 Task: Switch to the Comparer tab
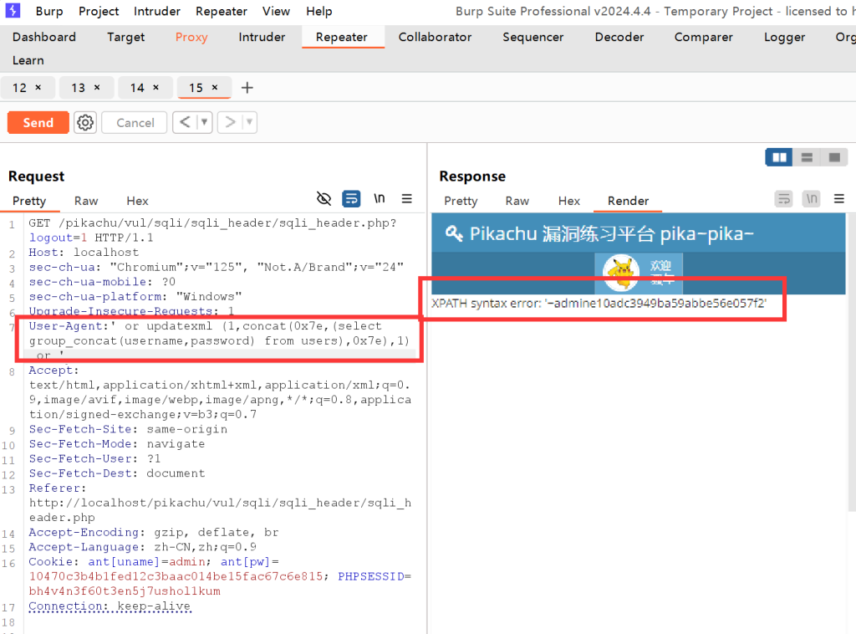point(703,37)
